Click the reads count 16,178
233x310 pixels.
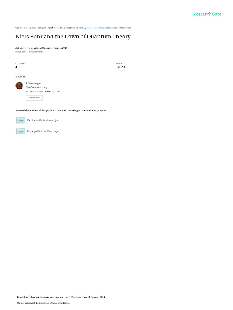pyautogui.click(x=121, y=68)
